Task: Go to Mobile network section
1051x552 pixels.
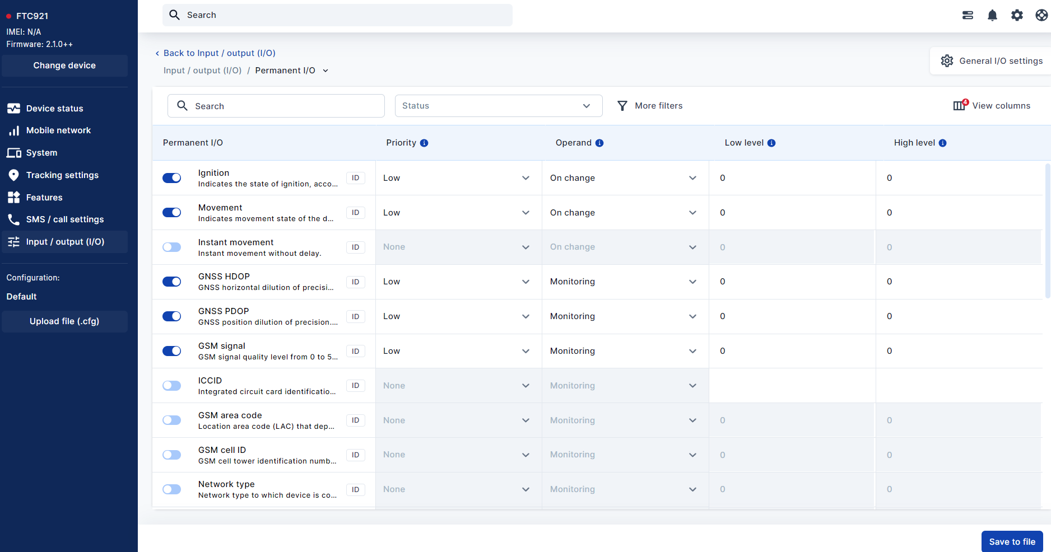Action: tap(58, 130)
